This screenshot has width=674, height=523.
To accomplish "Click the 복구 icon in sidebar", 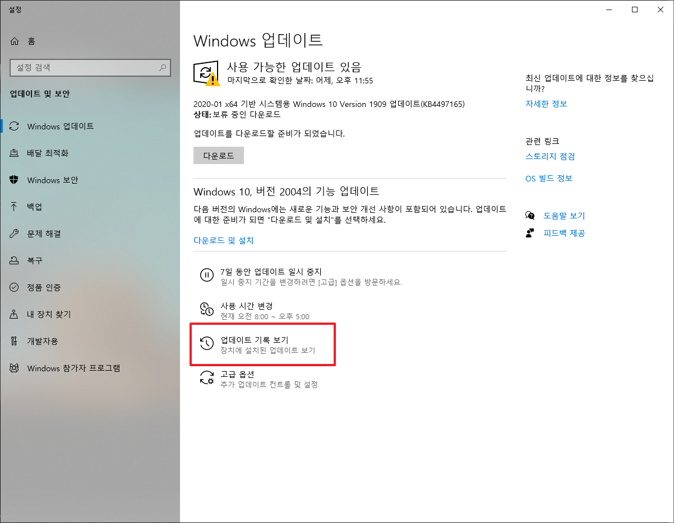I will click(x=15, y=261).
